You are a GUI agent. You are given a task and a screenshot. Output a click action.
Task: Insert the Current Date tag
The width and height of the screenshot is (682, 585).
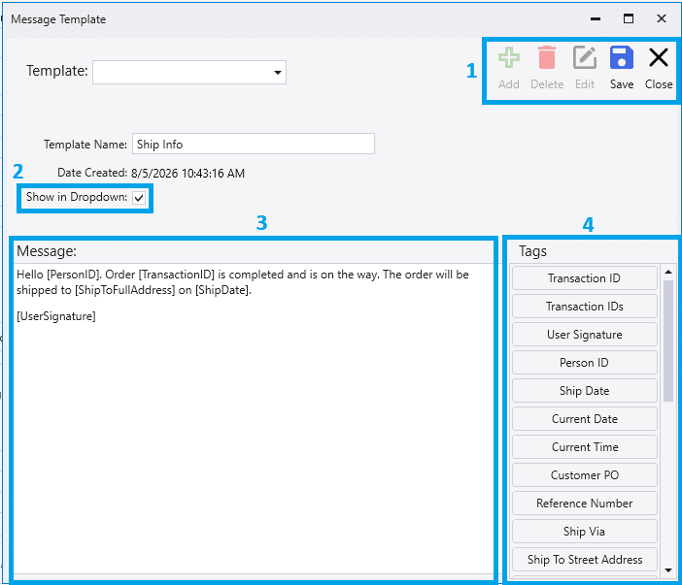click(584, 419)
